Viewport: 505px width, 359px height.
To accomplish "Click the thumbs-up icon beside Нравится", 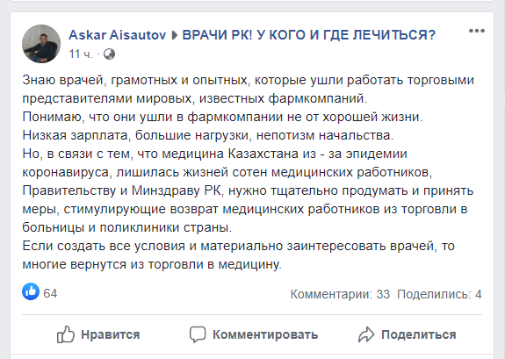I will point(65,334).
